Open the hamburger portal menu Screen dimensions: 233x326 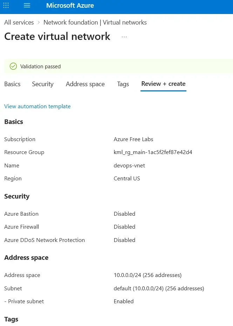tap(27, 5)
